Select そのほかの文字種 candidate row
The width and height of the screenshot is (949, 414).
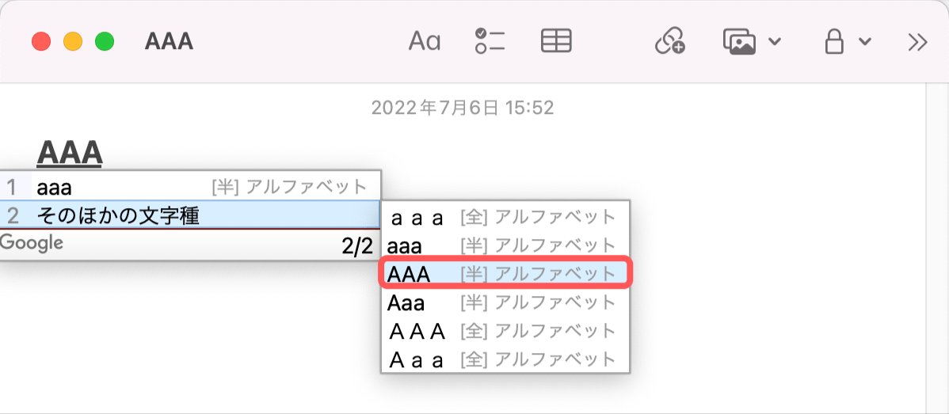[x=190, y=215]
